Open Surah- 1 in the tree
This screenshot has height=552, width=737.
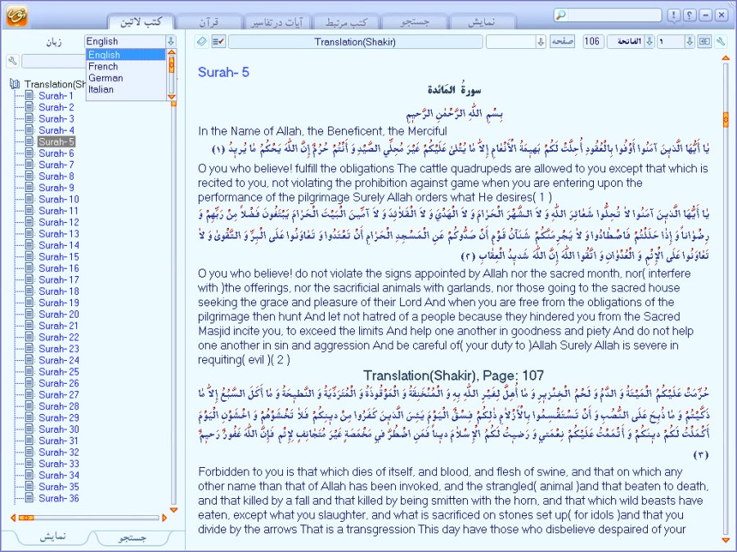[x=56, y=96]
